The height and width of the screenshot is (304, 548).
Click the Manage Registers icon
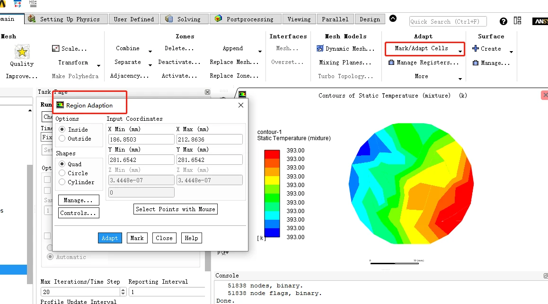click(391, 63)
